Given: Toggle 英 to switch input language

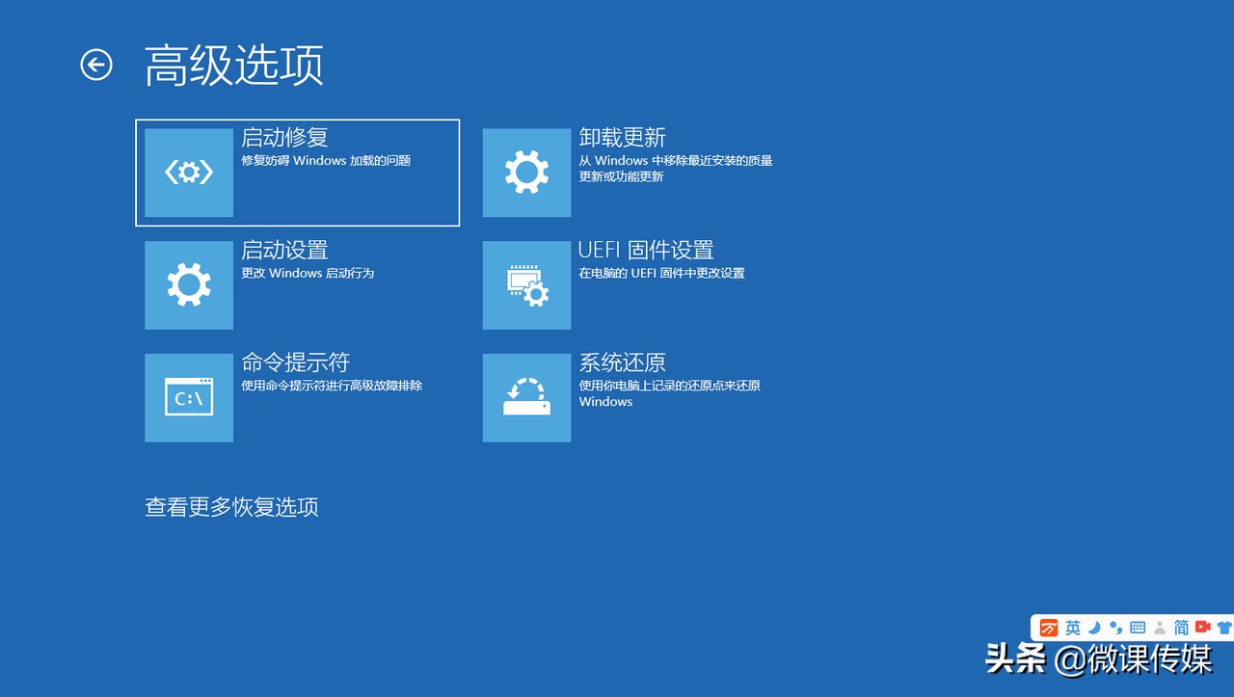Looking at the screenshot, I should coord(1072,627).
